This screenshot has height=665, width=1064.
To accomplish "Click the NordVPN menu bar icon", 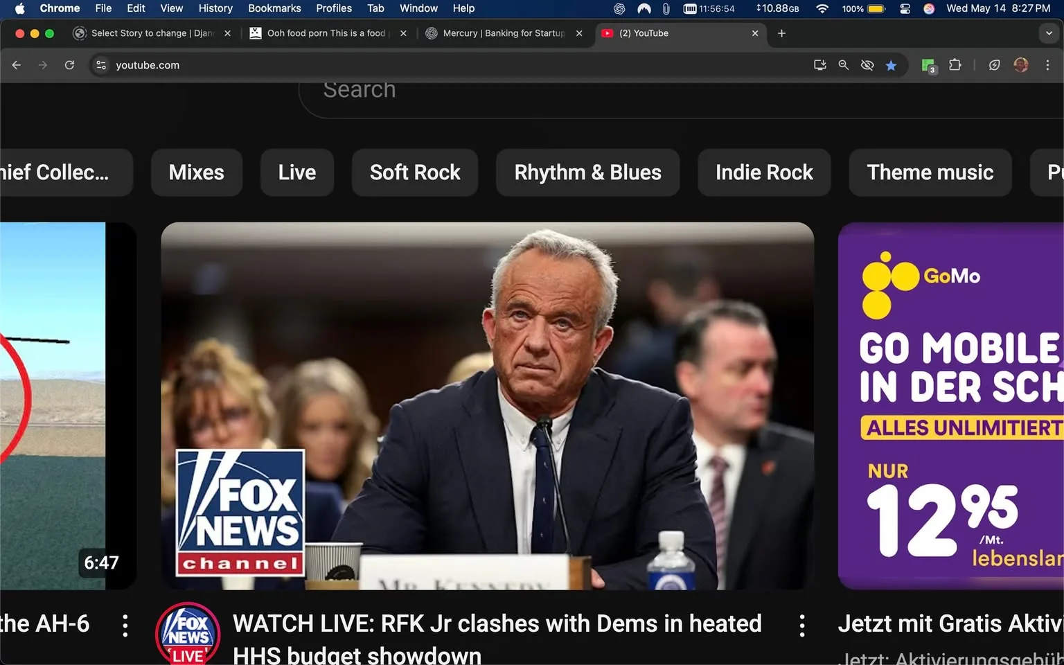I will (644, 9).
